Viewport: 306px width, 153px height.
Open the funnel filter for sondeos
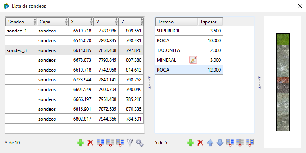coord(130,143)
